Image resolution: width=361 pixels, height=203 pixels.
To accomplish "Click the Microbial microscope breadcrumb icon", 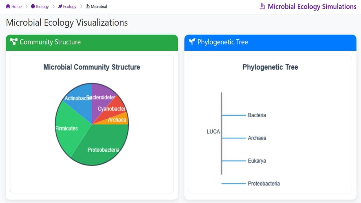I will (88, 6).
